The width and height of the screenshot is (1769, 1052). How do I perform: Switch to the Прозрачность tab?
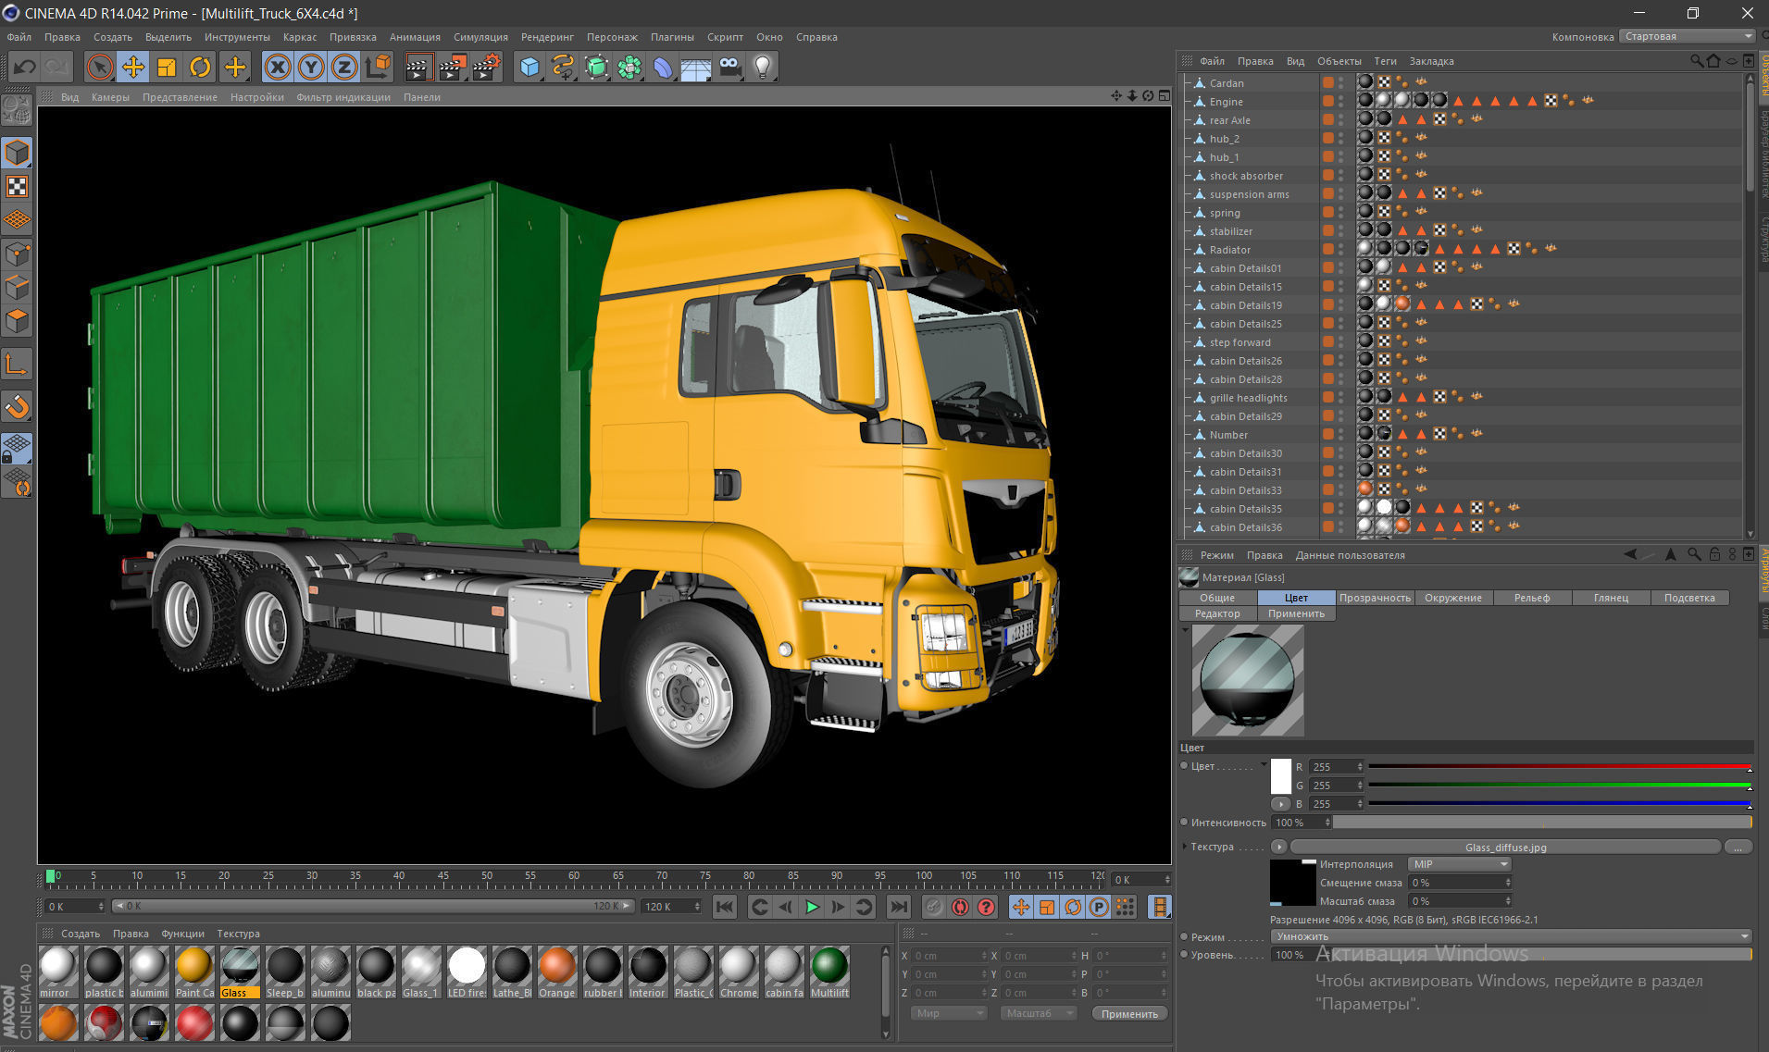point(1375,598)
